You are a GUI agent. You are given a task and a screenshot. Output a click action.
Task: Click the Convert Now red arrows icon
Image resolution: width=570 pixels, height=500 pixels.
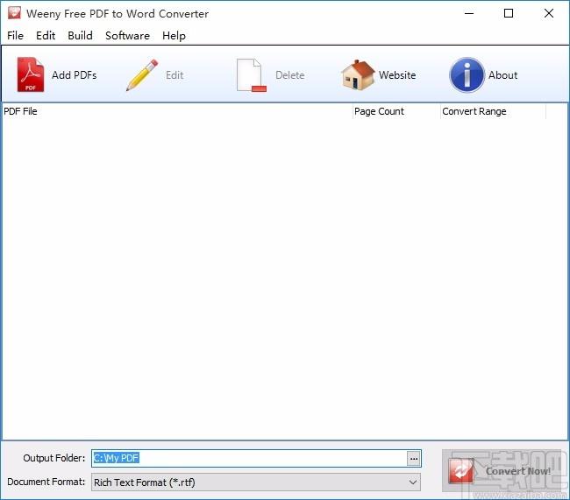coord(461,471)
